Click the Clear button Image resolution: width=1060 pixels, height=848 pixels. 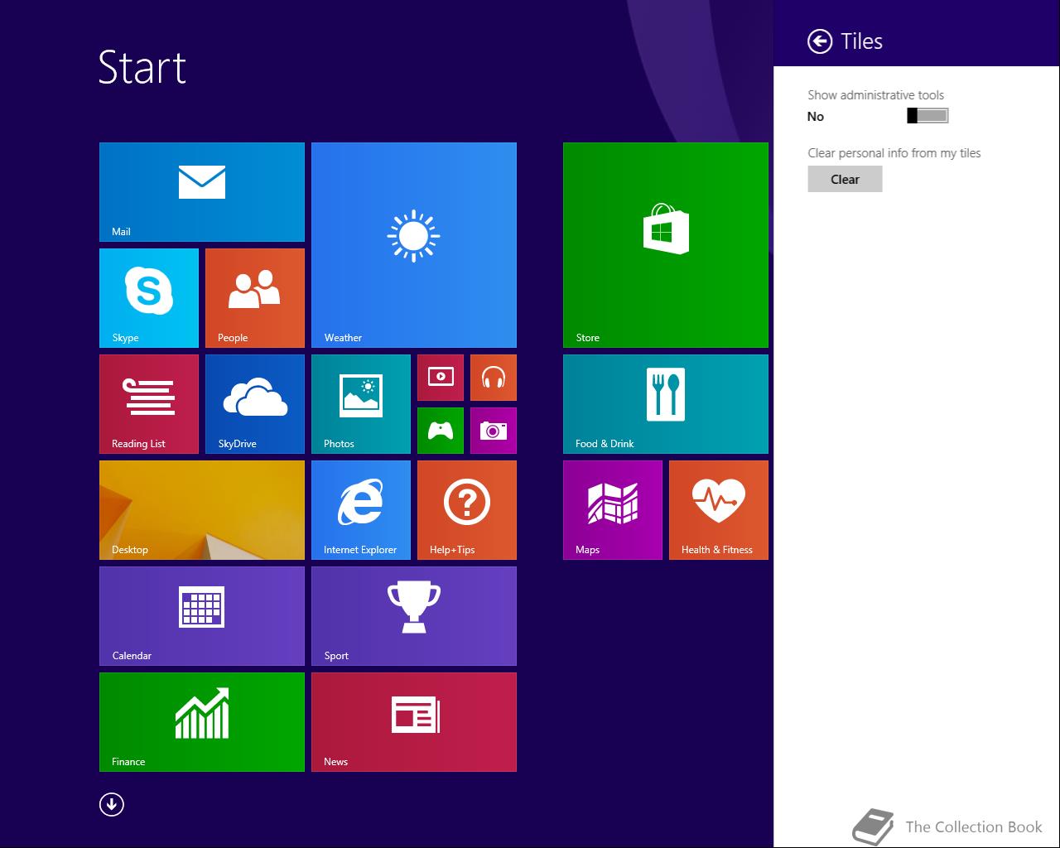(x=845, y=179)
